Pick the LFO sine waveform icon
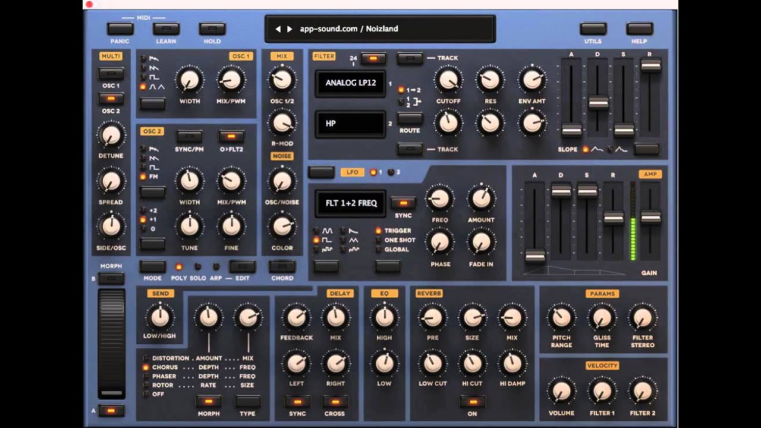 328,231
